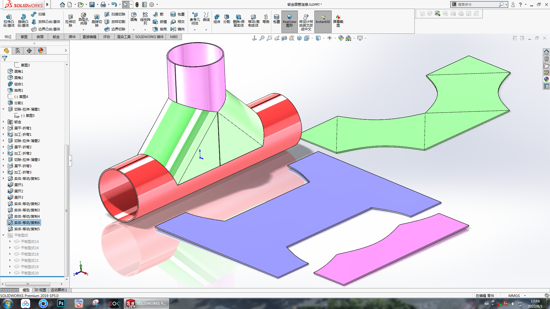This screenshot has width=550, height=309.
Task: Open Photoshop from the Windows taskbar
Action: (x=61, y=303)
